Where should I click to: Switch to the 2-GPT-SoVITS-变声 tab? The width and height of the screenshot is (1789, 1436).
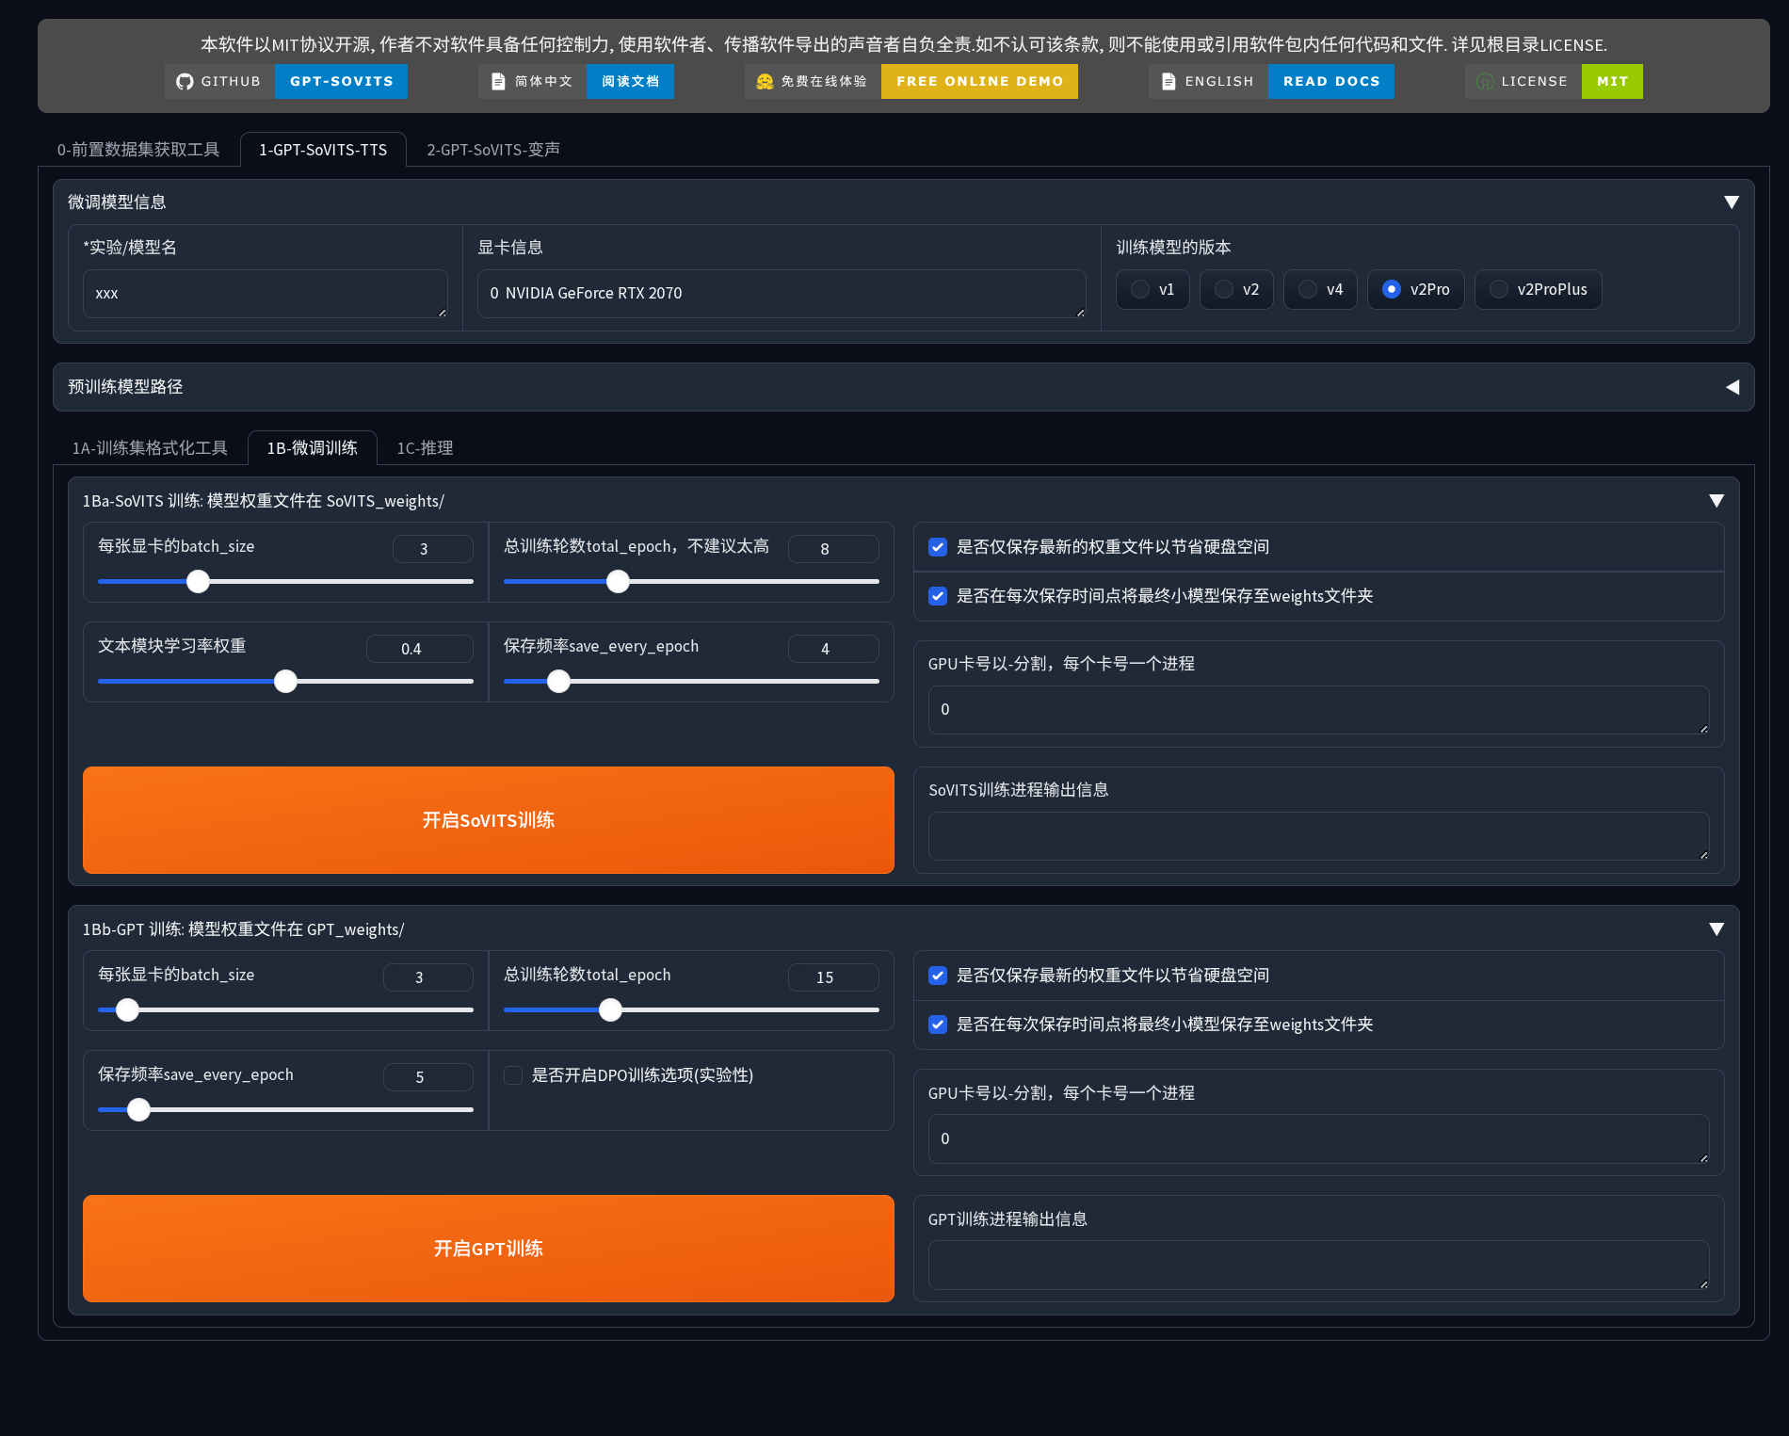click(x=492, y=150)
